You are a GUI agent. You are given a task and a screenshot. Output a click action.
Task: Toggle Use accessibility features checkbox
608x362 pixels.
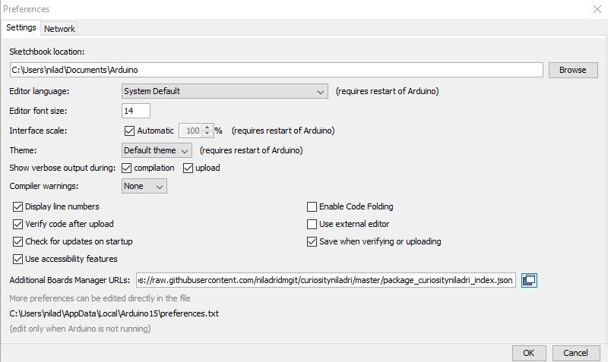pos(17,259)
